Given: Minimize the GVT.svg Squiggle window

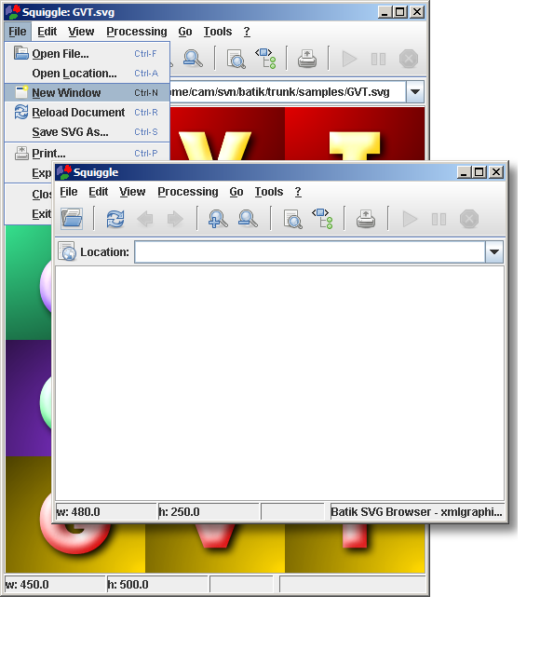Looking at the screenshot, I should [385, 12].
